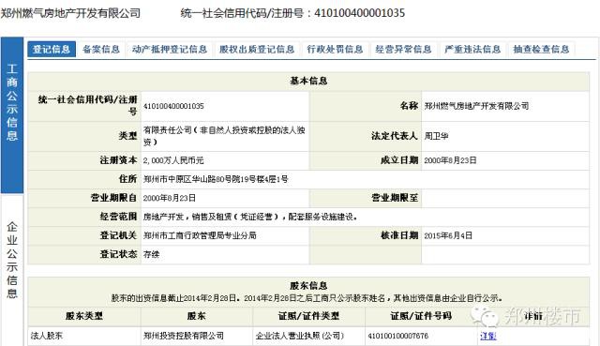Click address 郑州市中原区华山路80号院19号楼4层1号

(216, 179)
